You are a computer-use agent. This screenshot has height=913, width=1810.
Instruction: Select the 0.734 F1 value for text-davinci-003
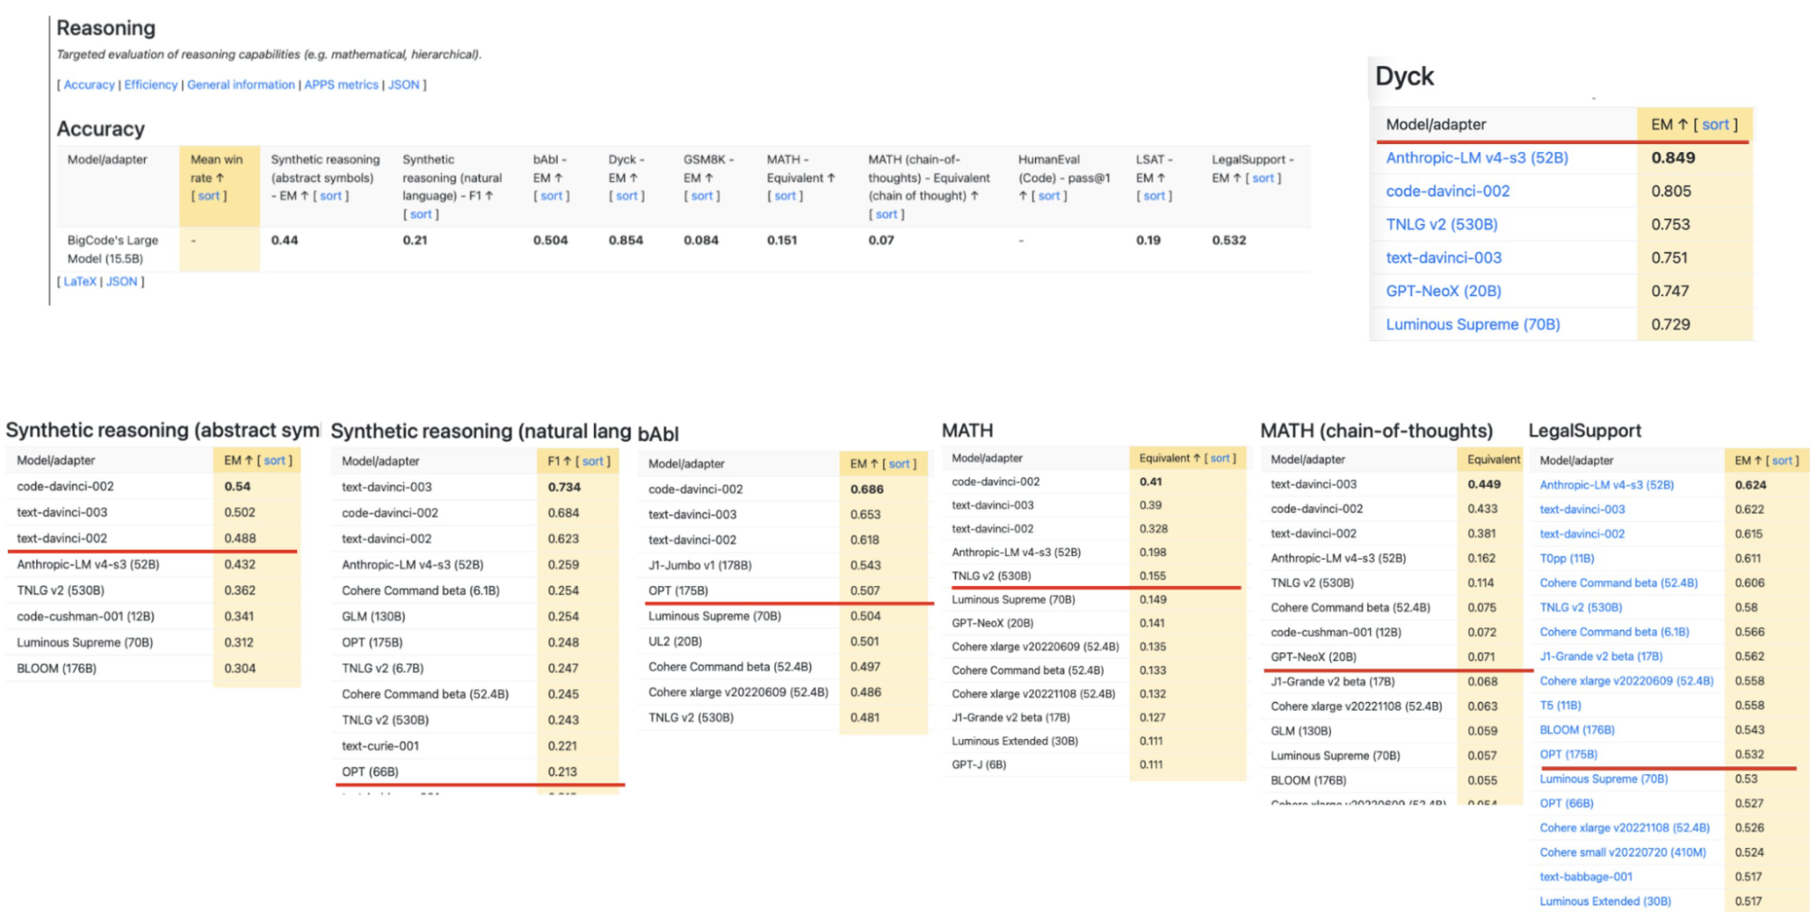(x=564, y=487)
